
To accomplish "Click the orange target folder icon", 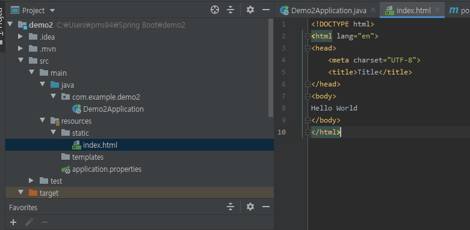I will tap(33, 193).
